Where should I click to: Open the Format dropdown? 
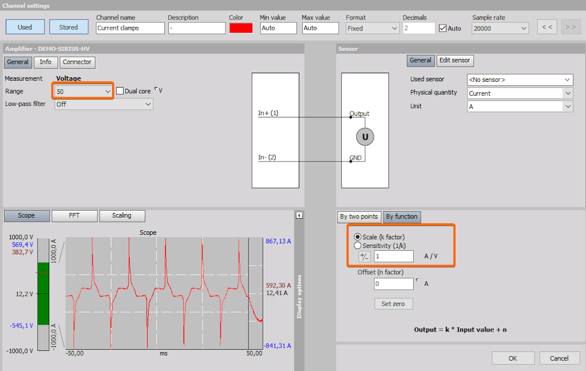(x=373, y=29)
